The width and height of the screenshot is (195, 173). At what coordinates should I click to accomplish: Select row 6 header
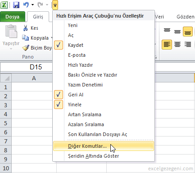6,132
